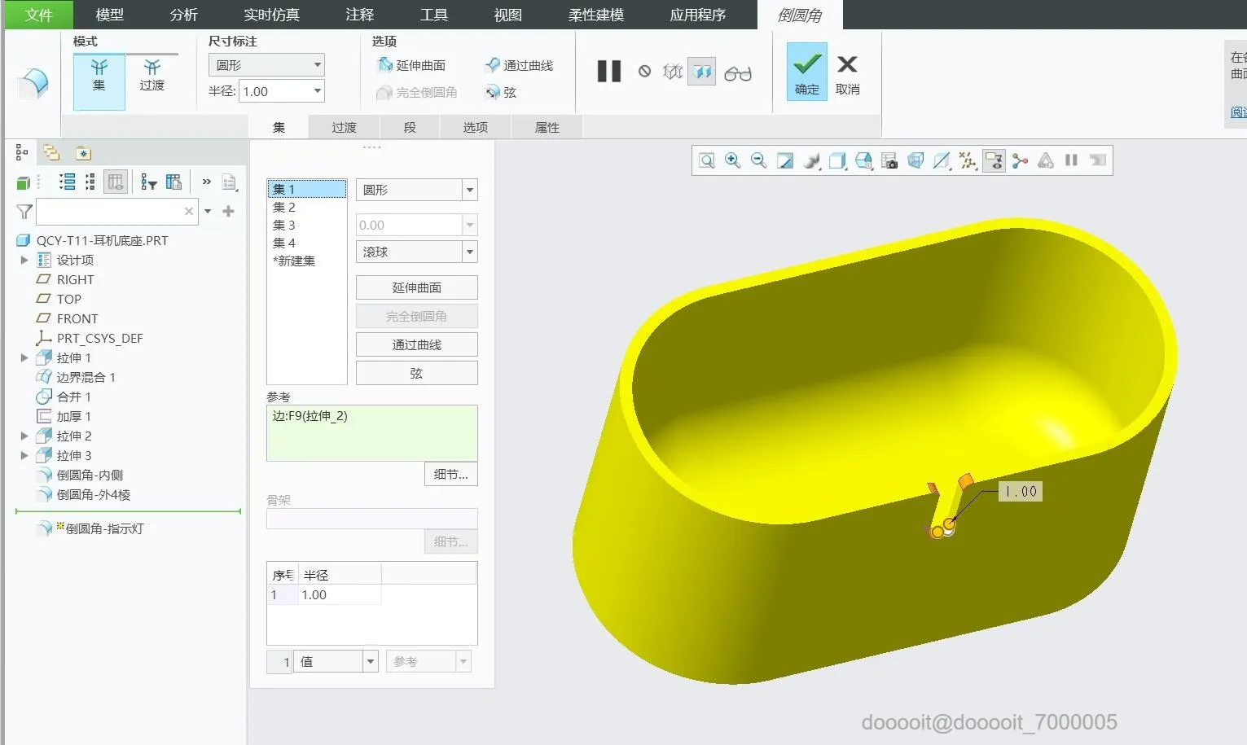
Task: Click the funnel filter icon beside search
Action: (x=24, y=212)
